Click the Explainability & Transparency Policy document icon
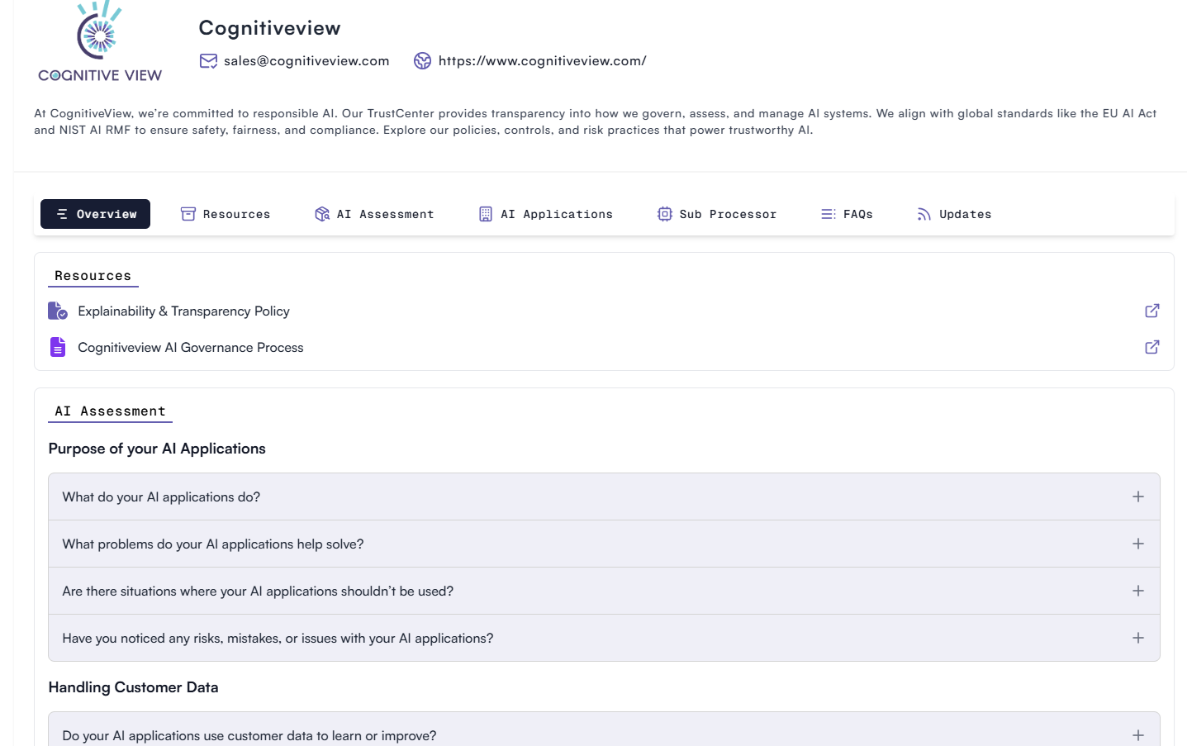 (57, 311)
